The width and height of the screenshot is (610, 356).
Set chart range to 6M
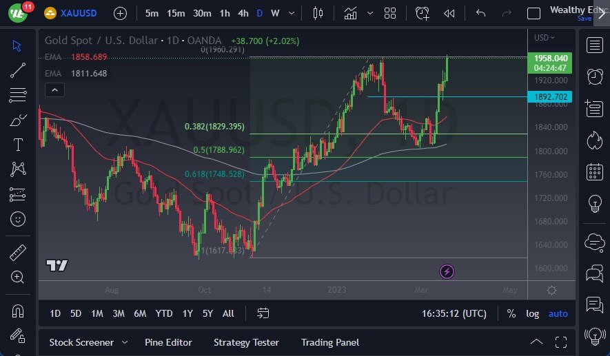point(140,313)
